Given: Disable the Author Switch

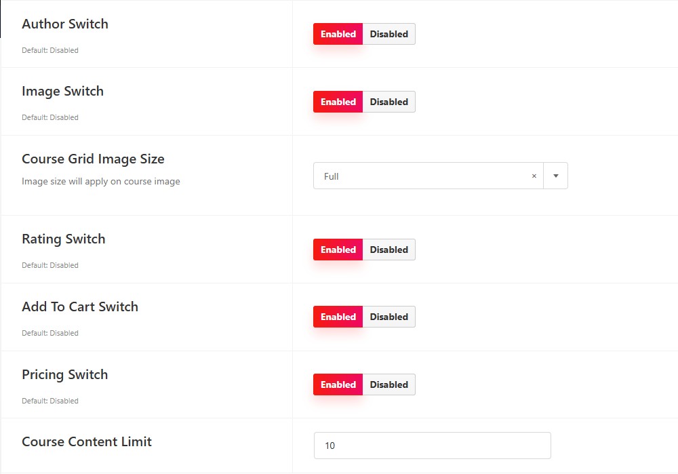Looking at the screenshot, I should point(388,34).
